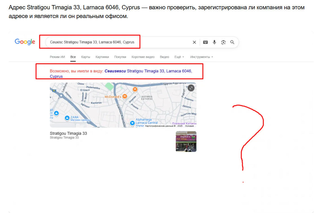
Task: Clear the search query with X icon
Action: [x=194, y=42]
